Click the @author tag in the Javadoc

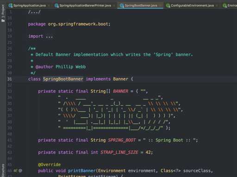tap(44, 67)
